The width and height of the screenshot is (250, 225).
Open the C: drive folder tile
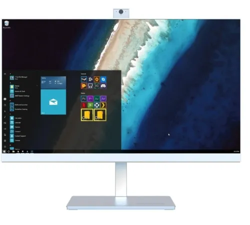coord(87,115)
